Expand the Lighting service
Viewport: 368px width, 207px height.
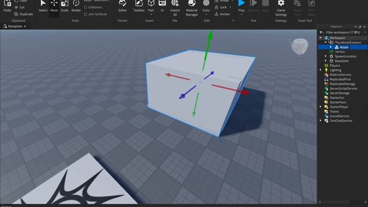(321, 70)
